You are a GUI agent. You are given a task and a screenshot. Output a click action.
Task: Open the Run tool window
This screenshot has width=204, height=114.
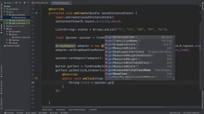pos(54,113)
